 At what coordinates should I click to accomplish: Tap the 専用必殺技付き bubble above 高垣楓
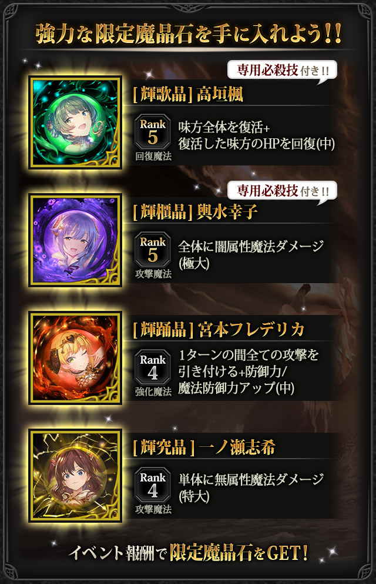pyautogui.click(x=283, y=71)
